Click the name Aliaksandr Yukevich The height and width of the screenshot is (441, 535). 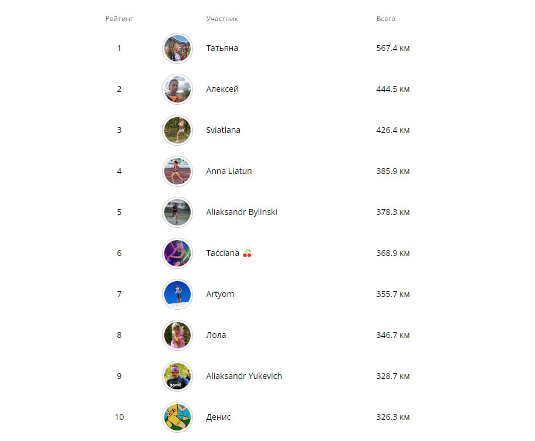pyautogui.click(x=243, y=376)
